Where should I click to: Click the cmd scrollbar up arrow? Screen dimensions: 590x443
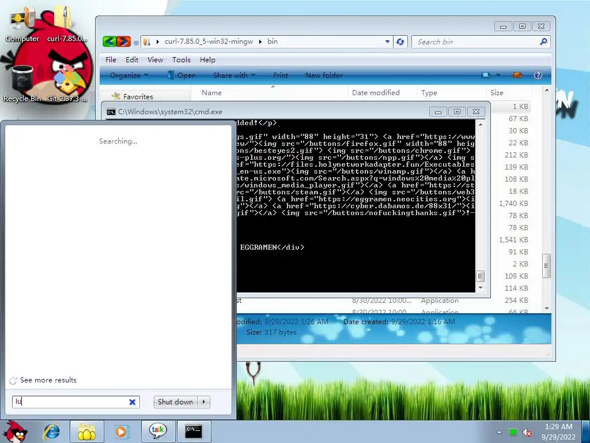pos(480,125)
